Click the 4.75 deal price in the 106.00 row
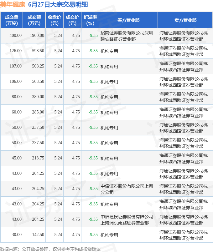 click(x=76, y=81)
